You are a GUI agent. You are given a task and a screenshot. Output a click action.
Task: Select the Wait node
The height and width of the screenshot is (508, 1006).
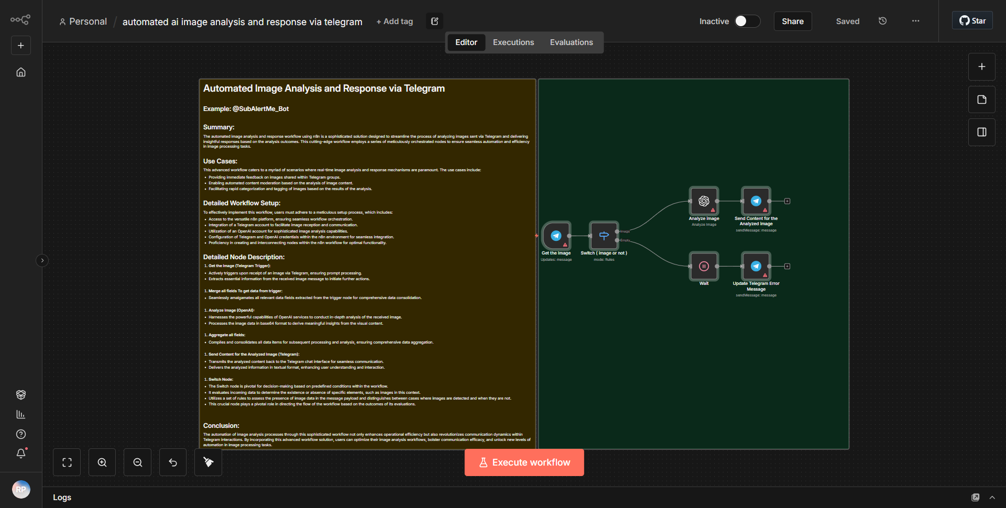[x=704, y=266]
